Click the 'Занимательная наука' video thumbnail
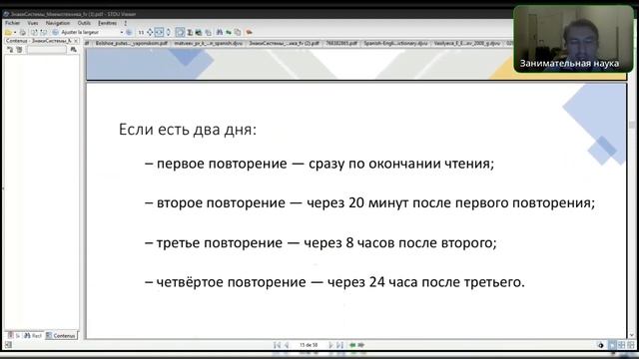The image size is (639, 359). click(573, 39)
